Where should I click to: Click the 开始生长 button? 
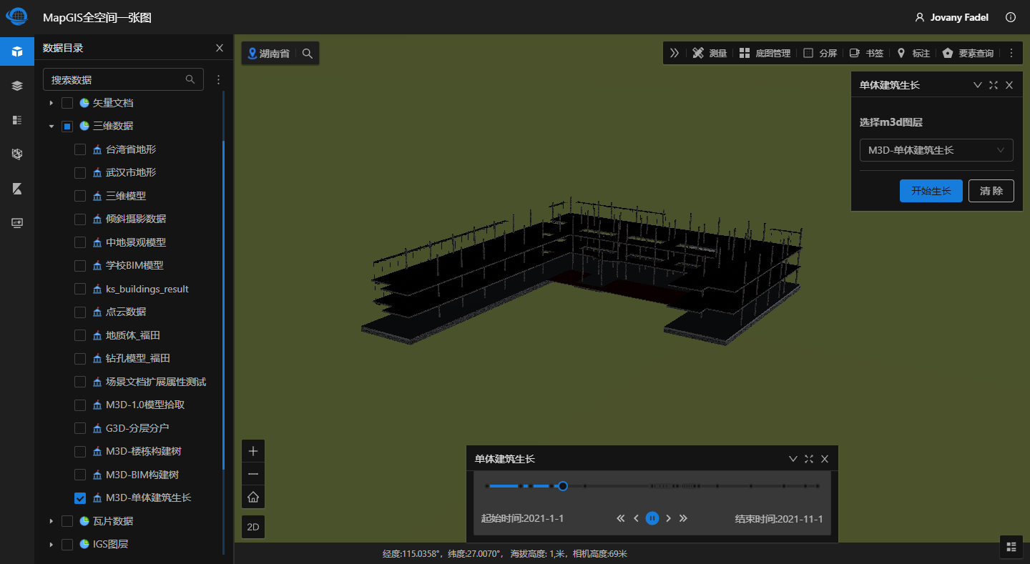[931, 191]
